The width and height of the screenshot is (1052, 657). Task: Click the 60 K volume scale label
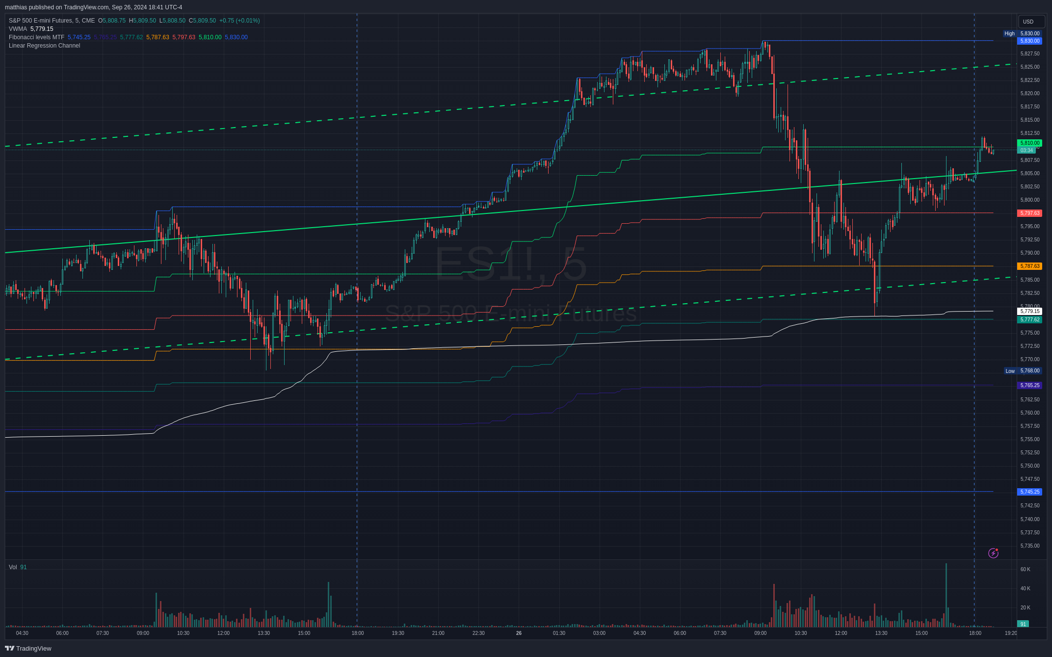coord(1026,570)
